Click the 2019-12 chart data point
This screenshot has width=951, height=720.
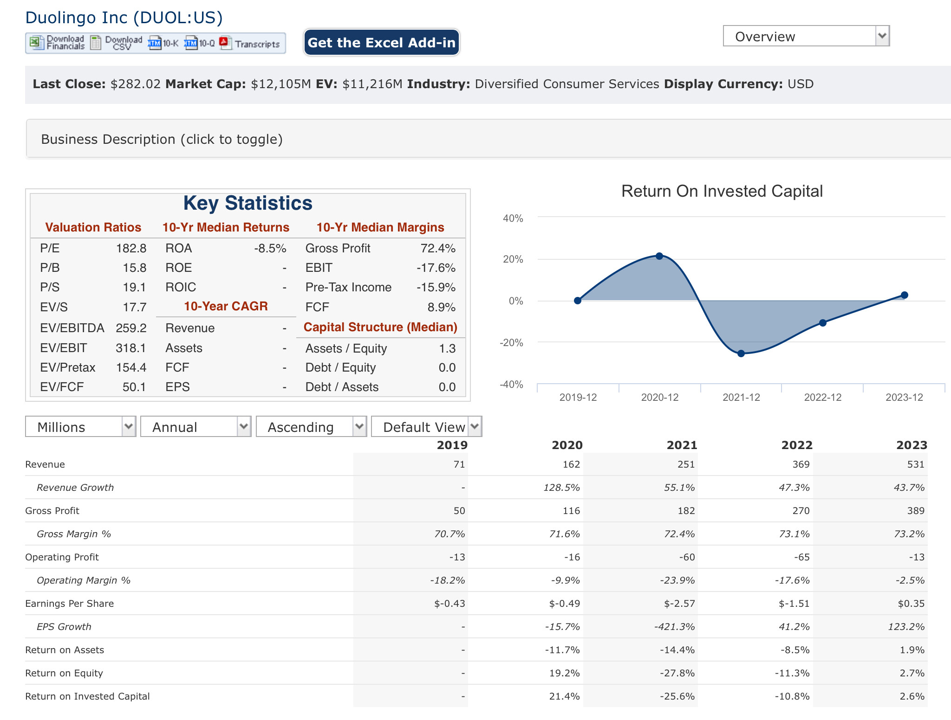click(x=578, y=301)
